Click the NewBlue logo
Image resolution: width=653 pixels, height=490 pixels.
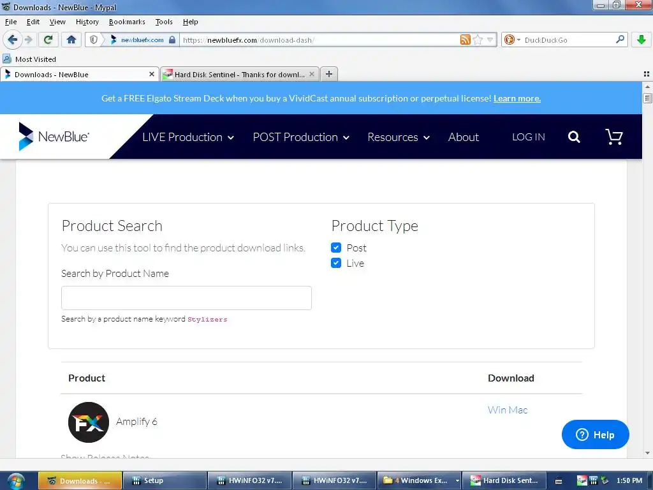[54, 137]
